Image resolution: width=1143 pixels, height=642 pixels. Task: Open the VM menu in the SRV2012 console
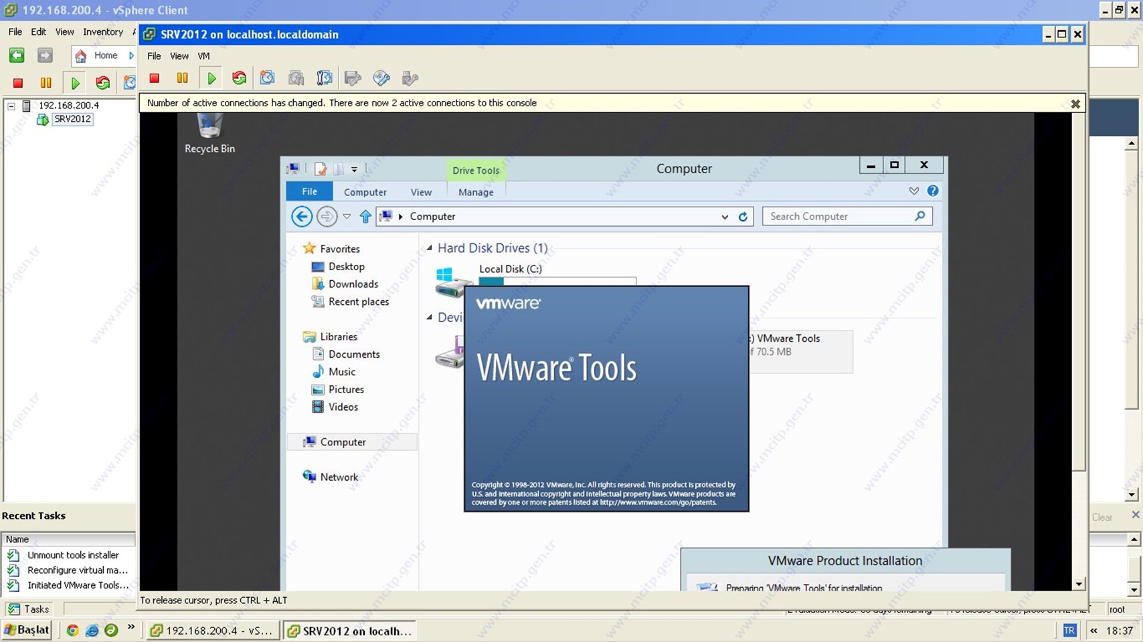click(204, 56)
